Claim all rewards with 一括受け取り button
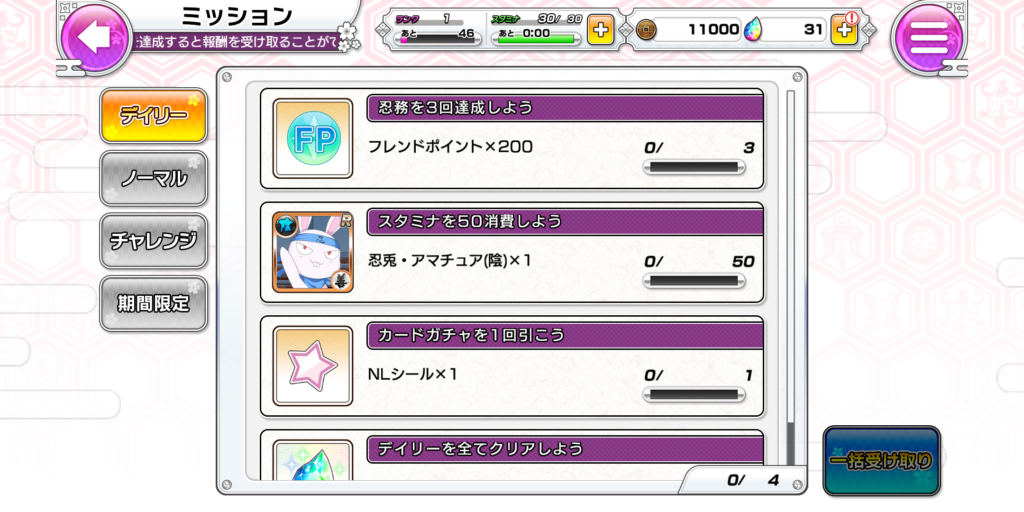The image size is (1024, 512). tap(882, 461)
